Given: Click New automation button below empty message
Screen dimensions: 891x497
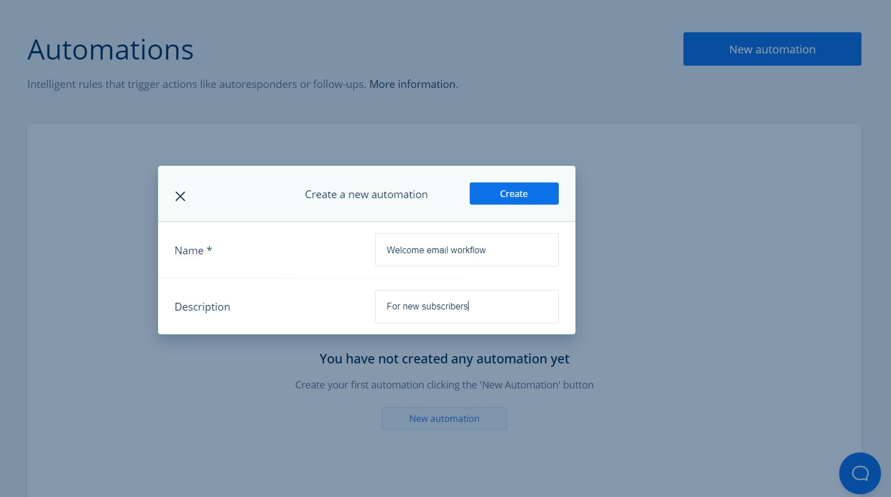Looking at the screenshot, I should (444, 419).
